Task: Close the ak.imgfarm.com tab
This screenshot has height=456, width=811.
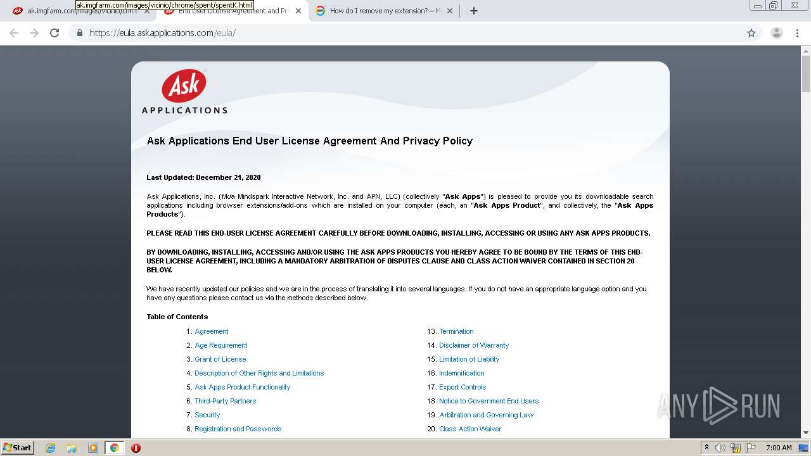Action: pos(147,11)
